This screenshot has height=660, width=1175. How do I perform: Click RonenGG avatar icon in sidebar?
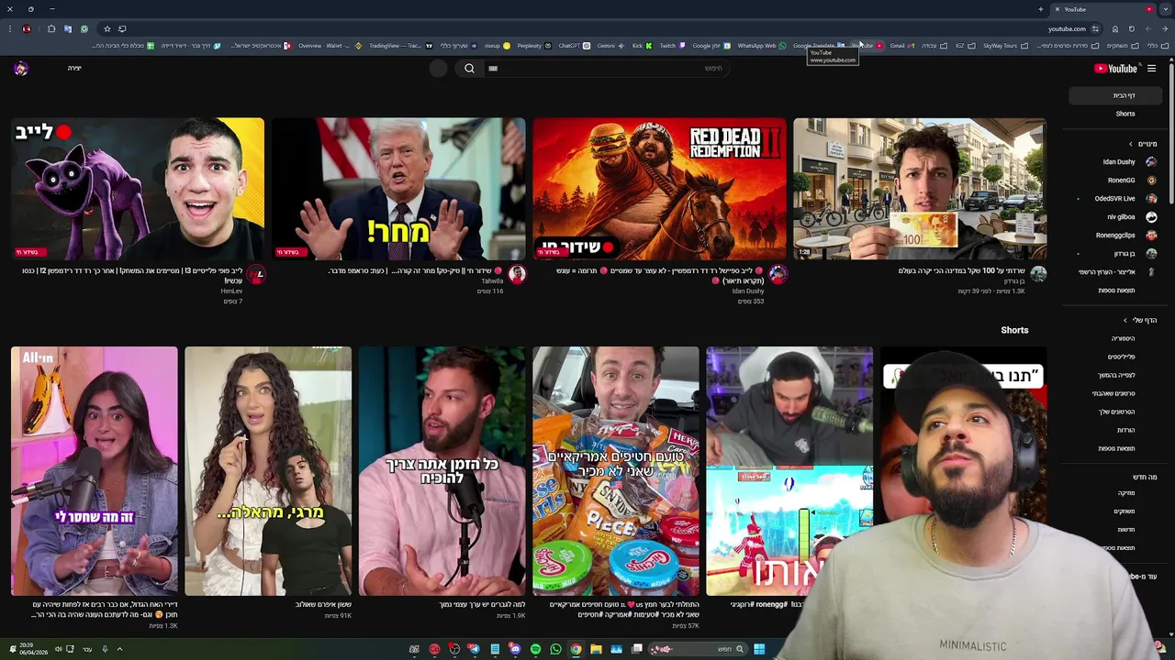(x=1151, y=181)
